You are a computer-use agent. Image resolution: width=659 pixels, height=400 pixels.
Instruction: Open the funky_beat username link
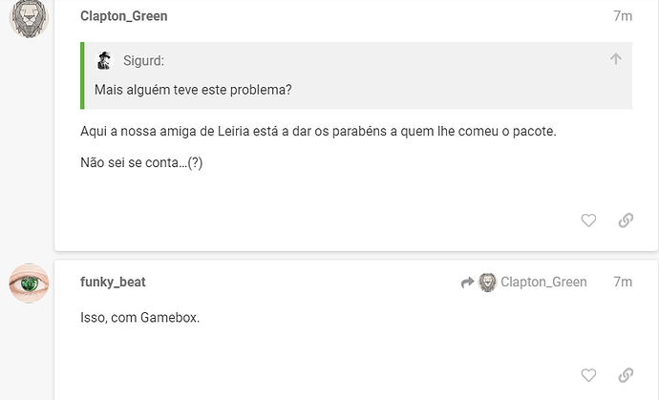[x=113, y=282]
